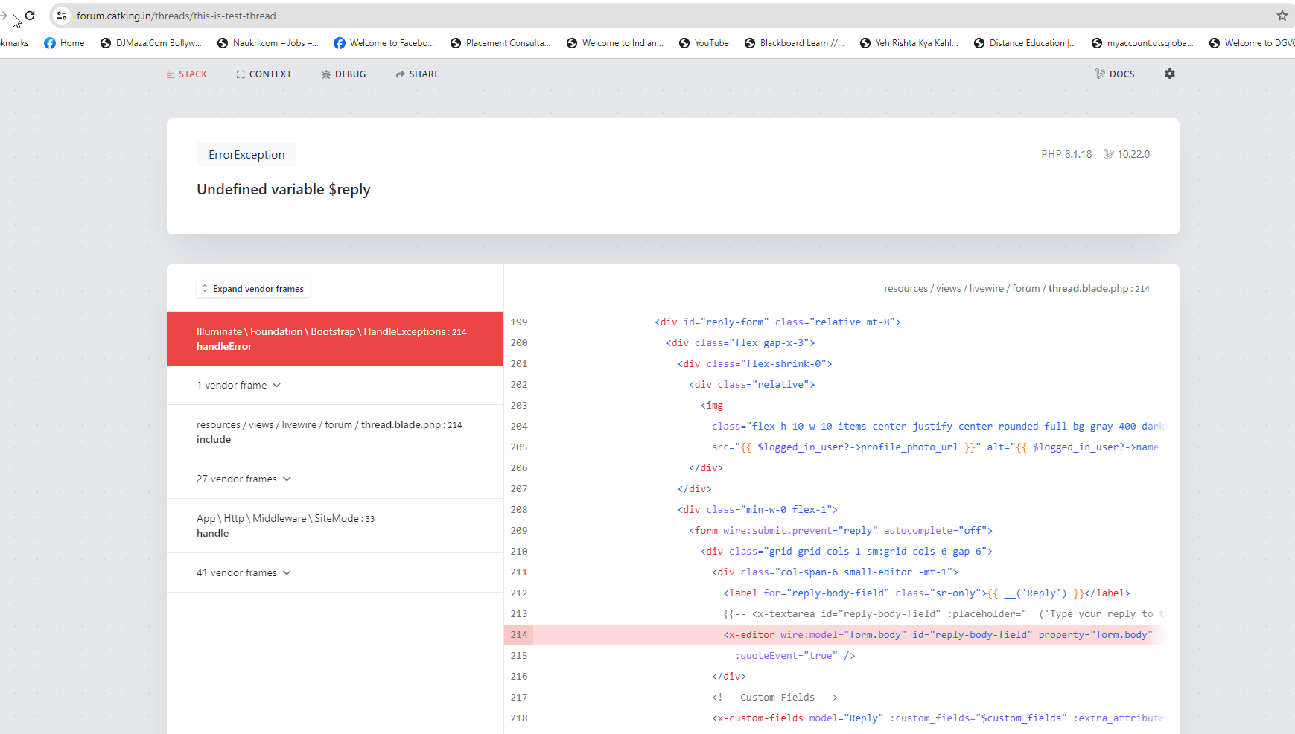Viewport: 1295px width, 734px height.
Task: Expand the 27 vendor frames group
Action: pos(335,479)
